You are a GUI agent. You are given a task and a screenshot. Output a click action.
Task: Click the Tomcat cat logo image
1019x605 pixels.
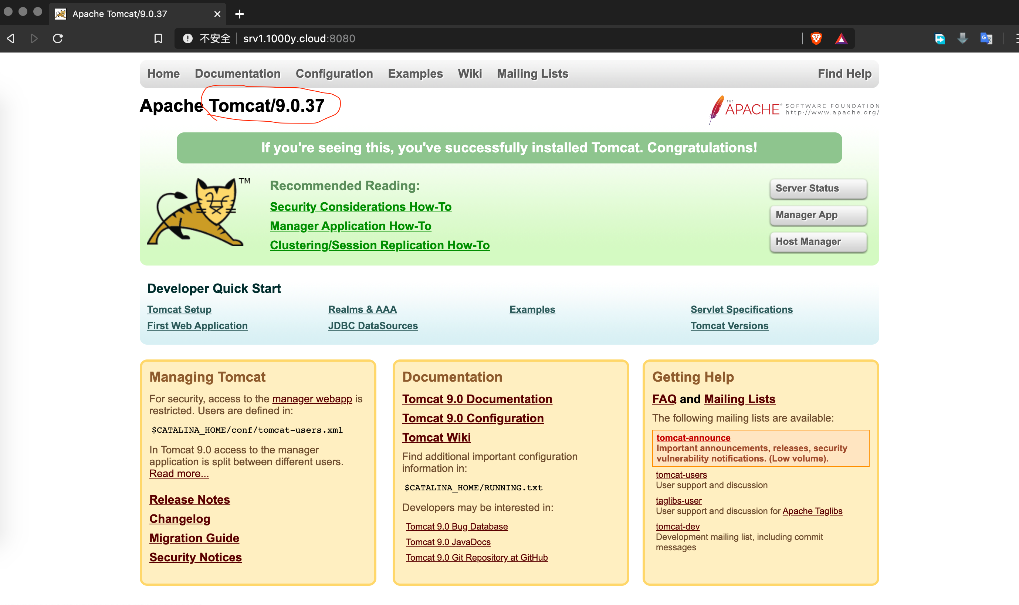coord(198,212)
